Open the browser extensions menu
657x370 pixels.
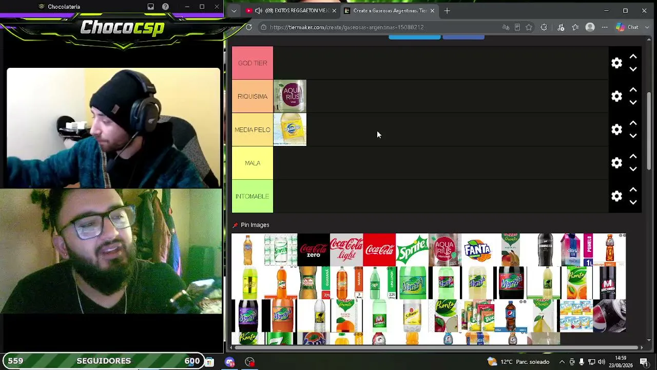(544, 27)
